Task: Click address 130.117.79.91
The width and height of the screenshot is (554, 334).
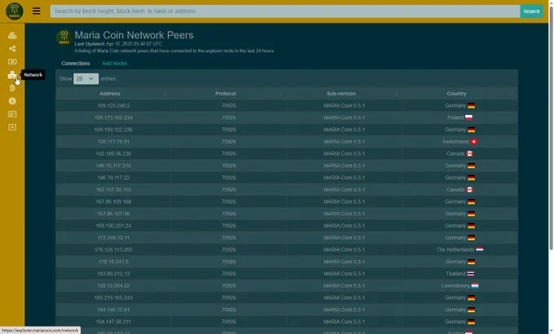Action: click(x=113, y=142)
